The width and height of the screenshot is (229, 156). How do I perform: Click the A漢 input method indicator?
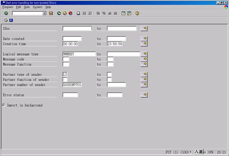pyautogui.click(x=199, y=152)
